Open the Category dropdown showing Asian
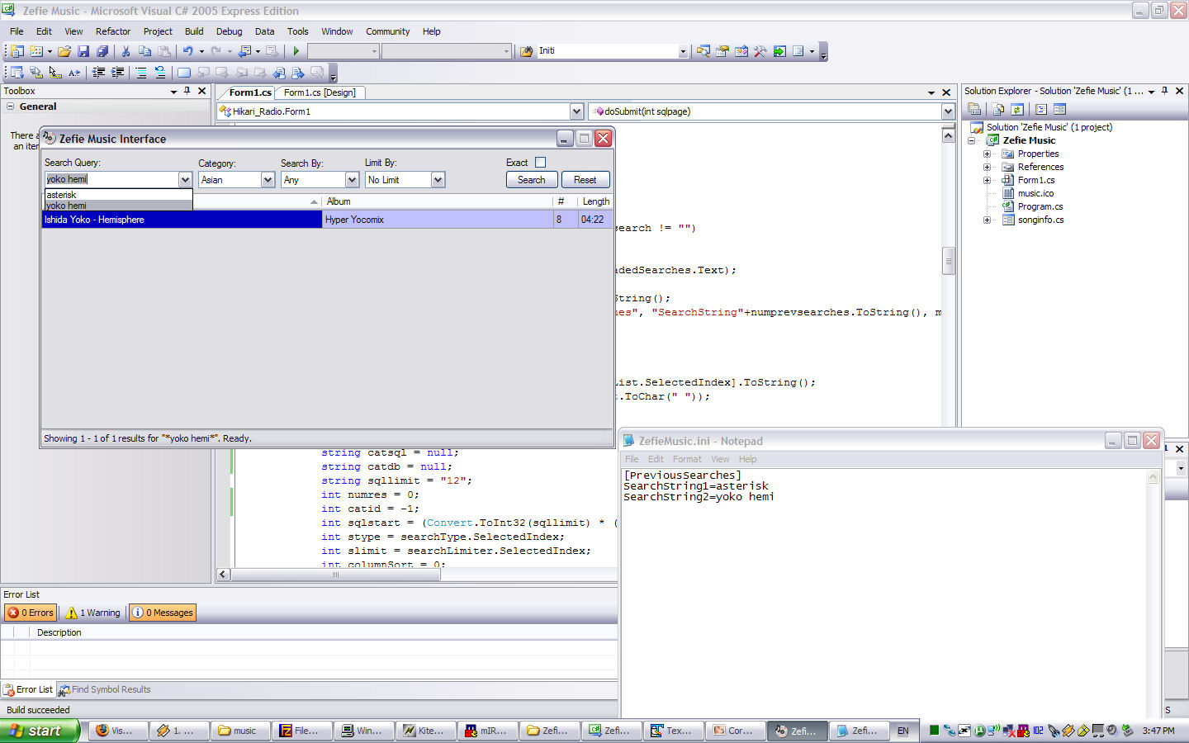This screenshot has height=743, width=1189. (x=268, y=180)
